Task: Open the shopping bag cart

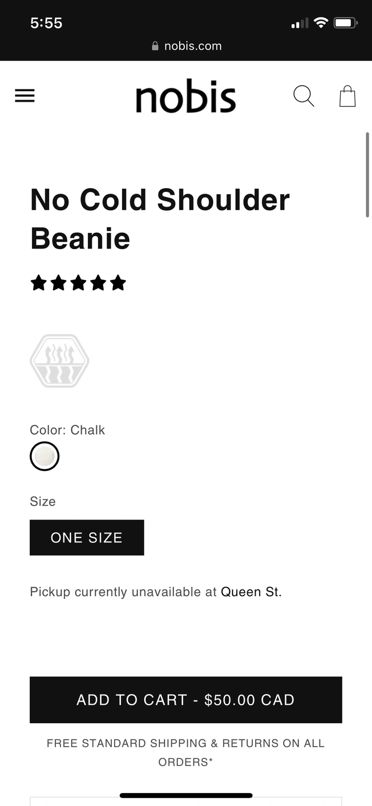Action: click(347, 96)
